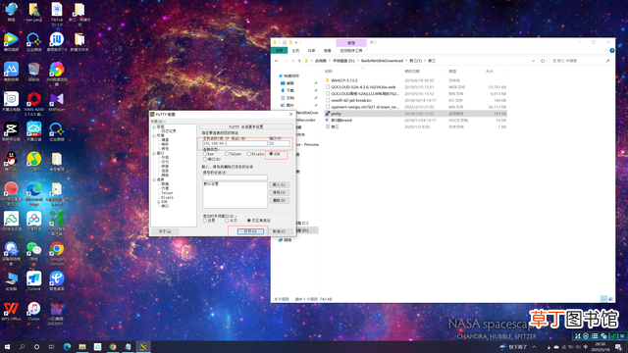
Task: Select Telnet connection type in PuTTY
Action: tap(227, 154)
